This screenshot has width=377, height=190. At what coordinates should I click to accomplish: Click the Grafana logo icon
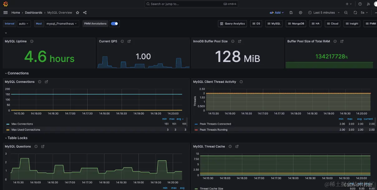click(5, 4)
